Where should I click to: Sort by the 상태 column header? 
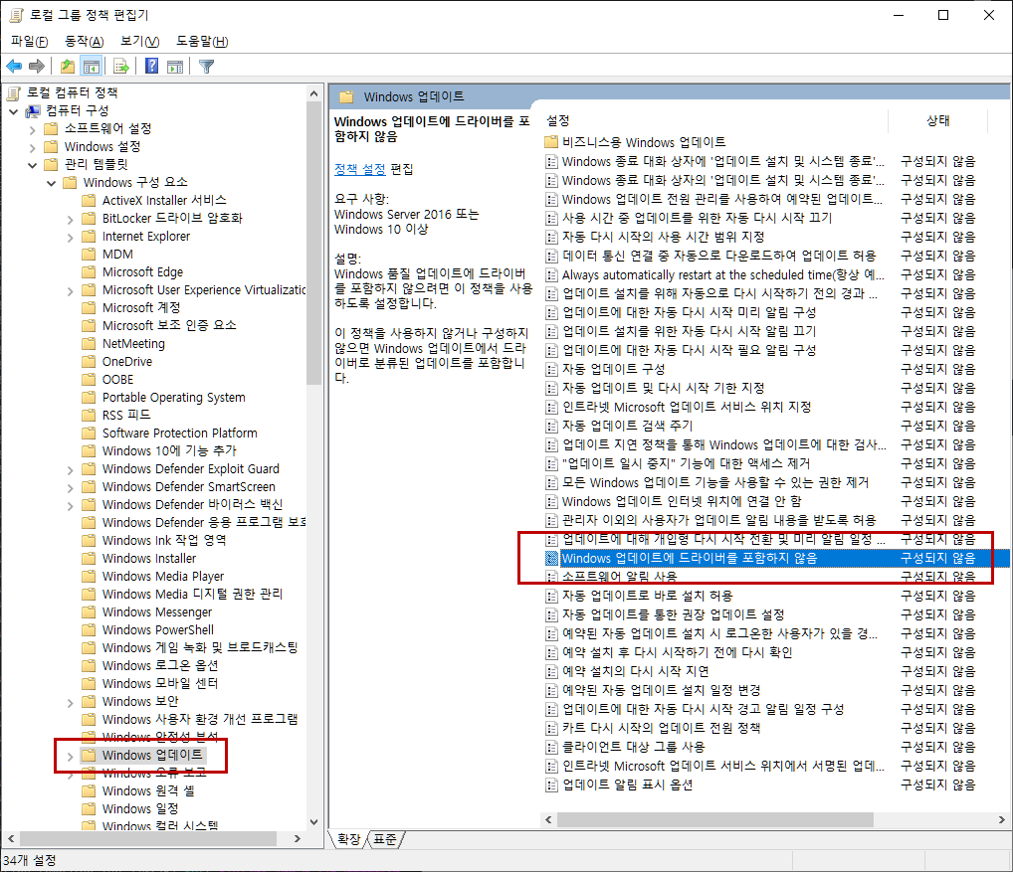point(938,120)
